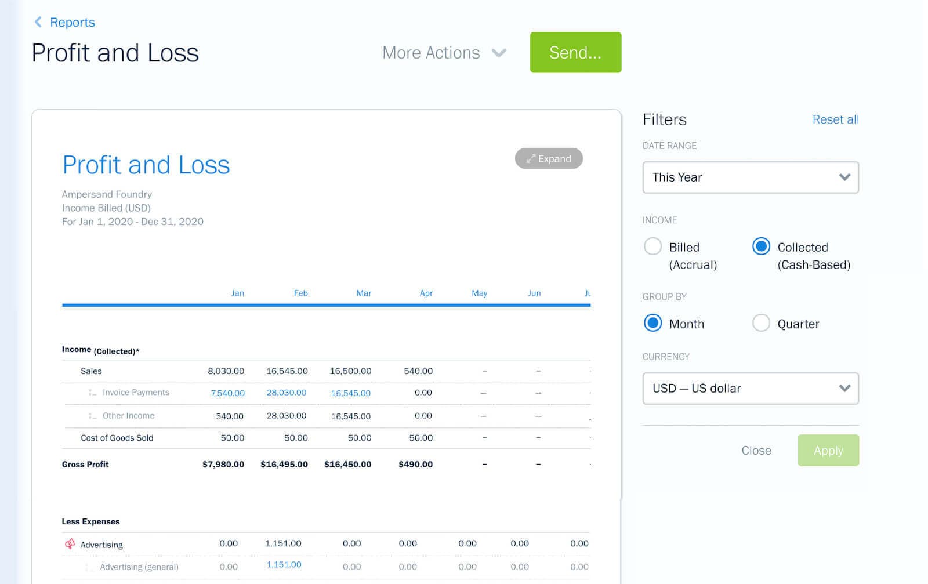Viewport: 928px width, 584px height.
Task: Open January Invoice Payments amount 7,540.00
Action: (227, 393)
